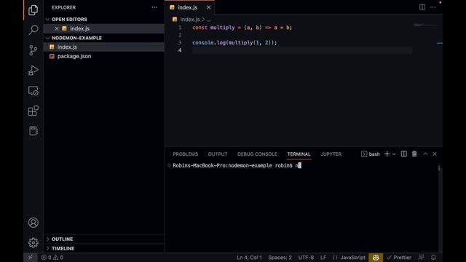
Task: Close the terminal panel
Action: tap(435, 154)
